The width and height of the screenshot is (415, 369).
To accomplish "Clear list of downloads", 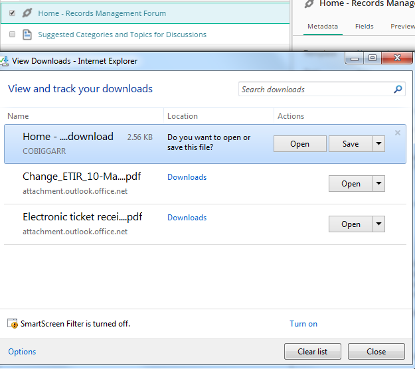I will coord(313,352).
